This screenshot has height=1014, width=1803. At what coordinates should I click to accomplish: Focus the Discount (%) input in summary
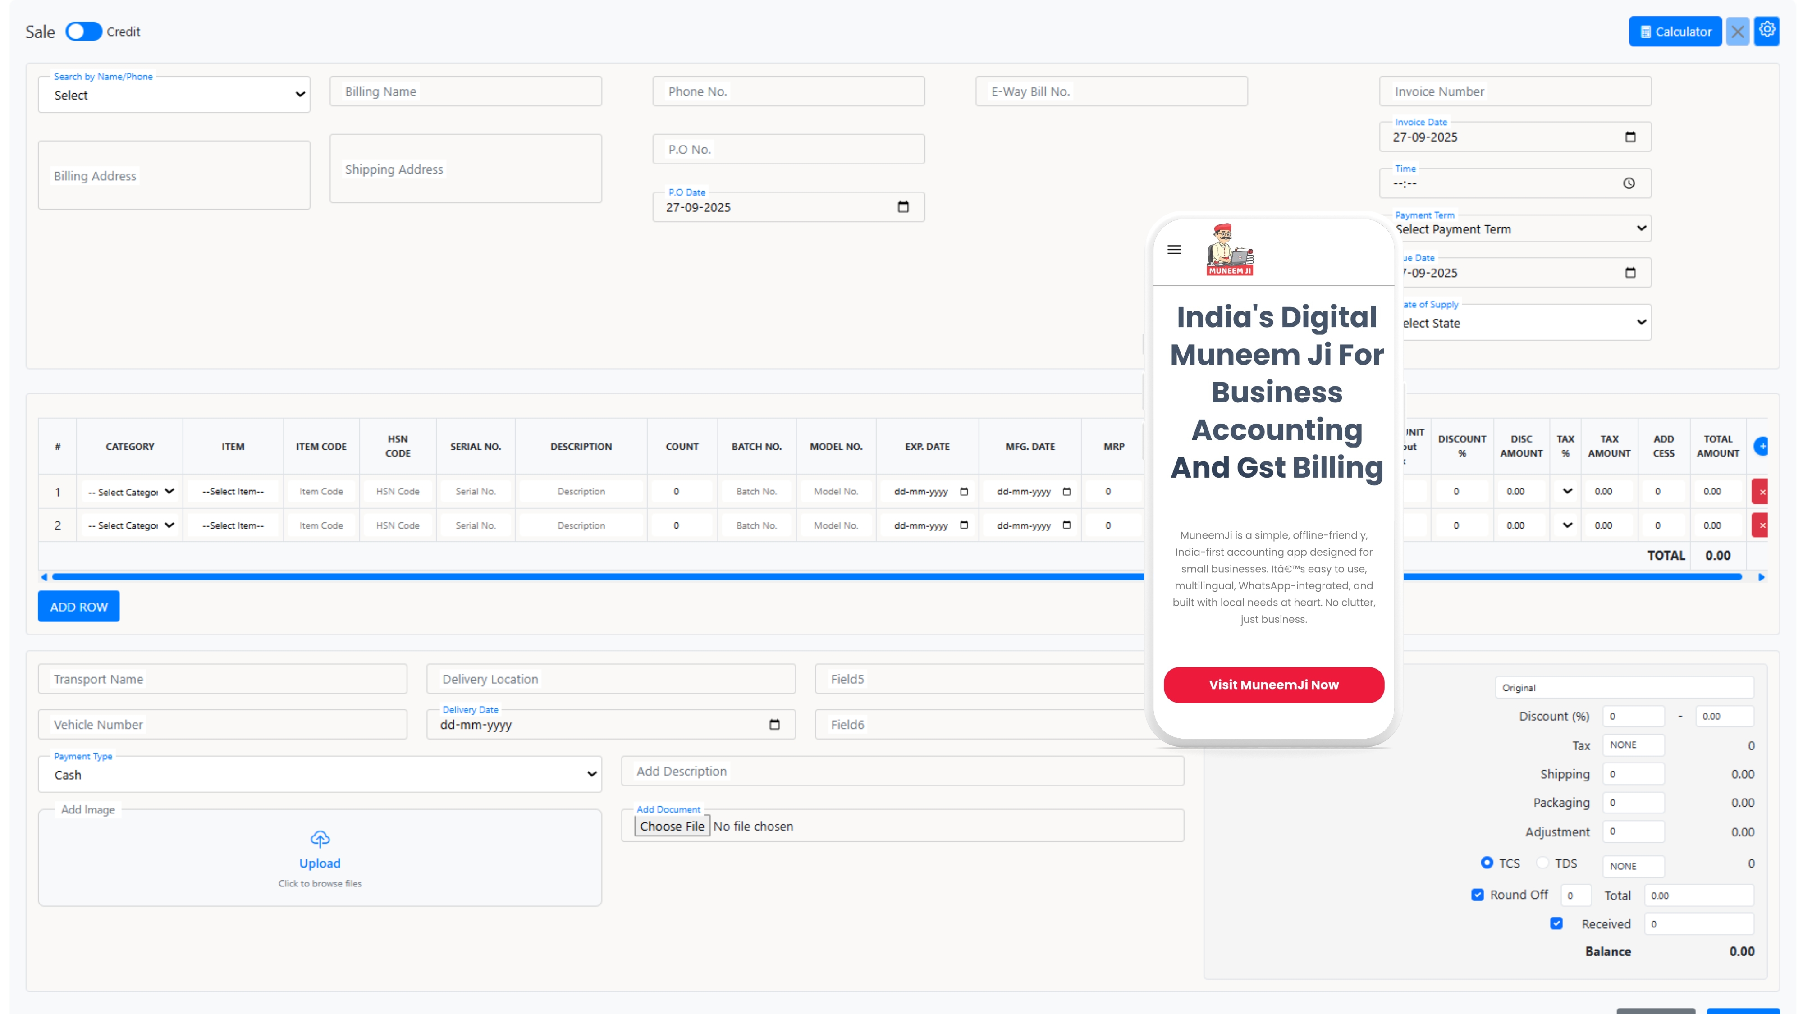click(1634, 716)
